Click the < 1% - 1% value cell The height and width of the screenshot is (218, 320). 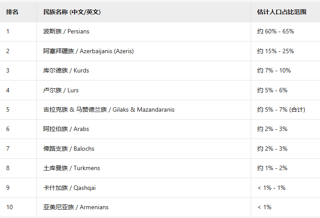(x=271, y=188)
